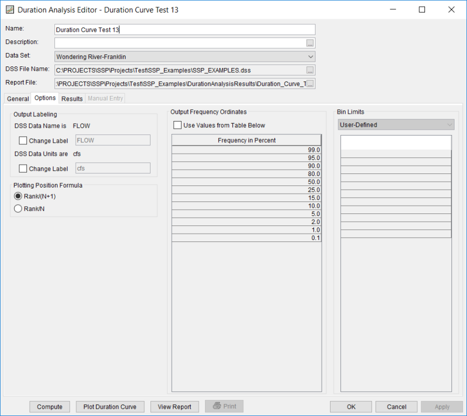The image size is (467, 416).
Task: Enable Change Label checkbox beside cfs field
Action: 23,169
